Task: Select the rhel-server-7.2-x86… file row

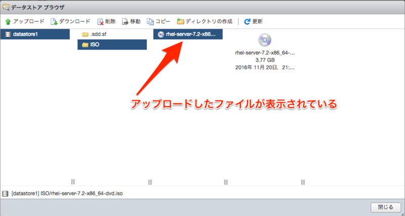Action: (x=188, y=34)
